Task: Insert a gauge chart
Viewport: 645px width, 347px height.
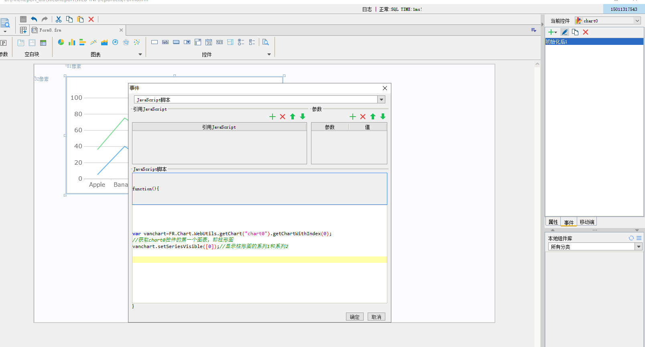Action: point(115,42)
